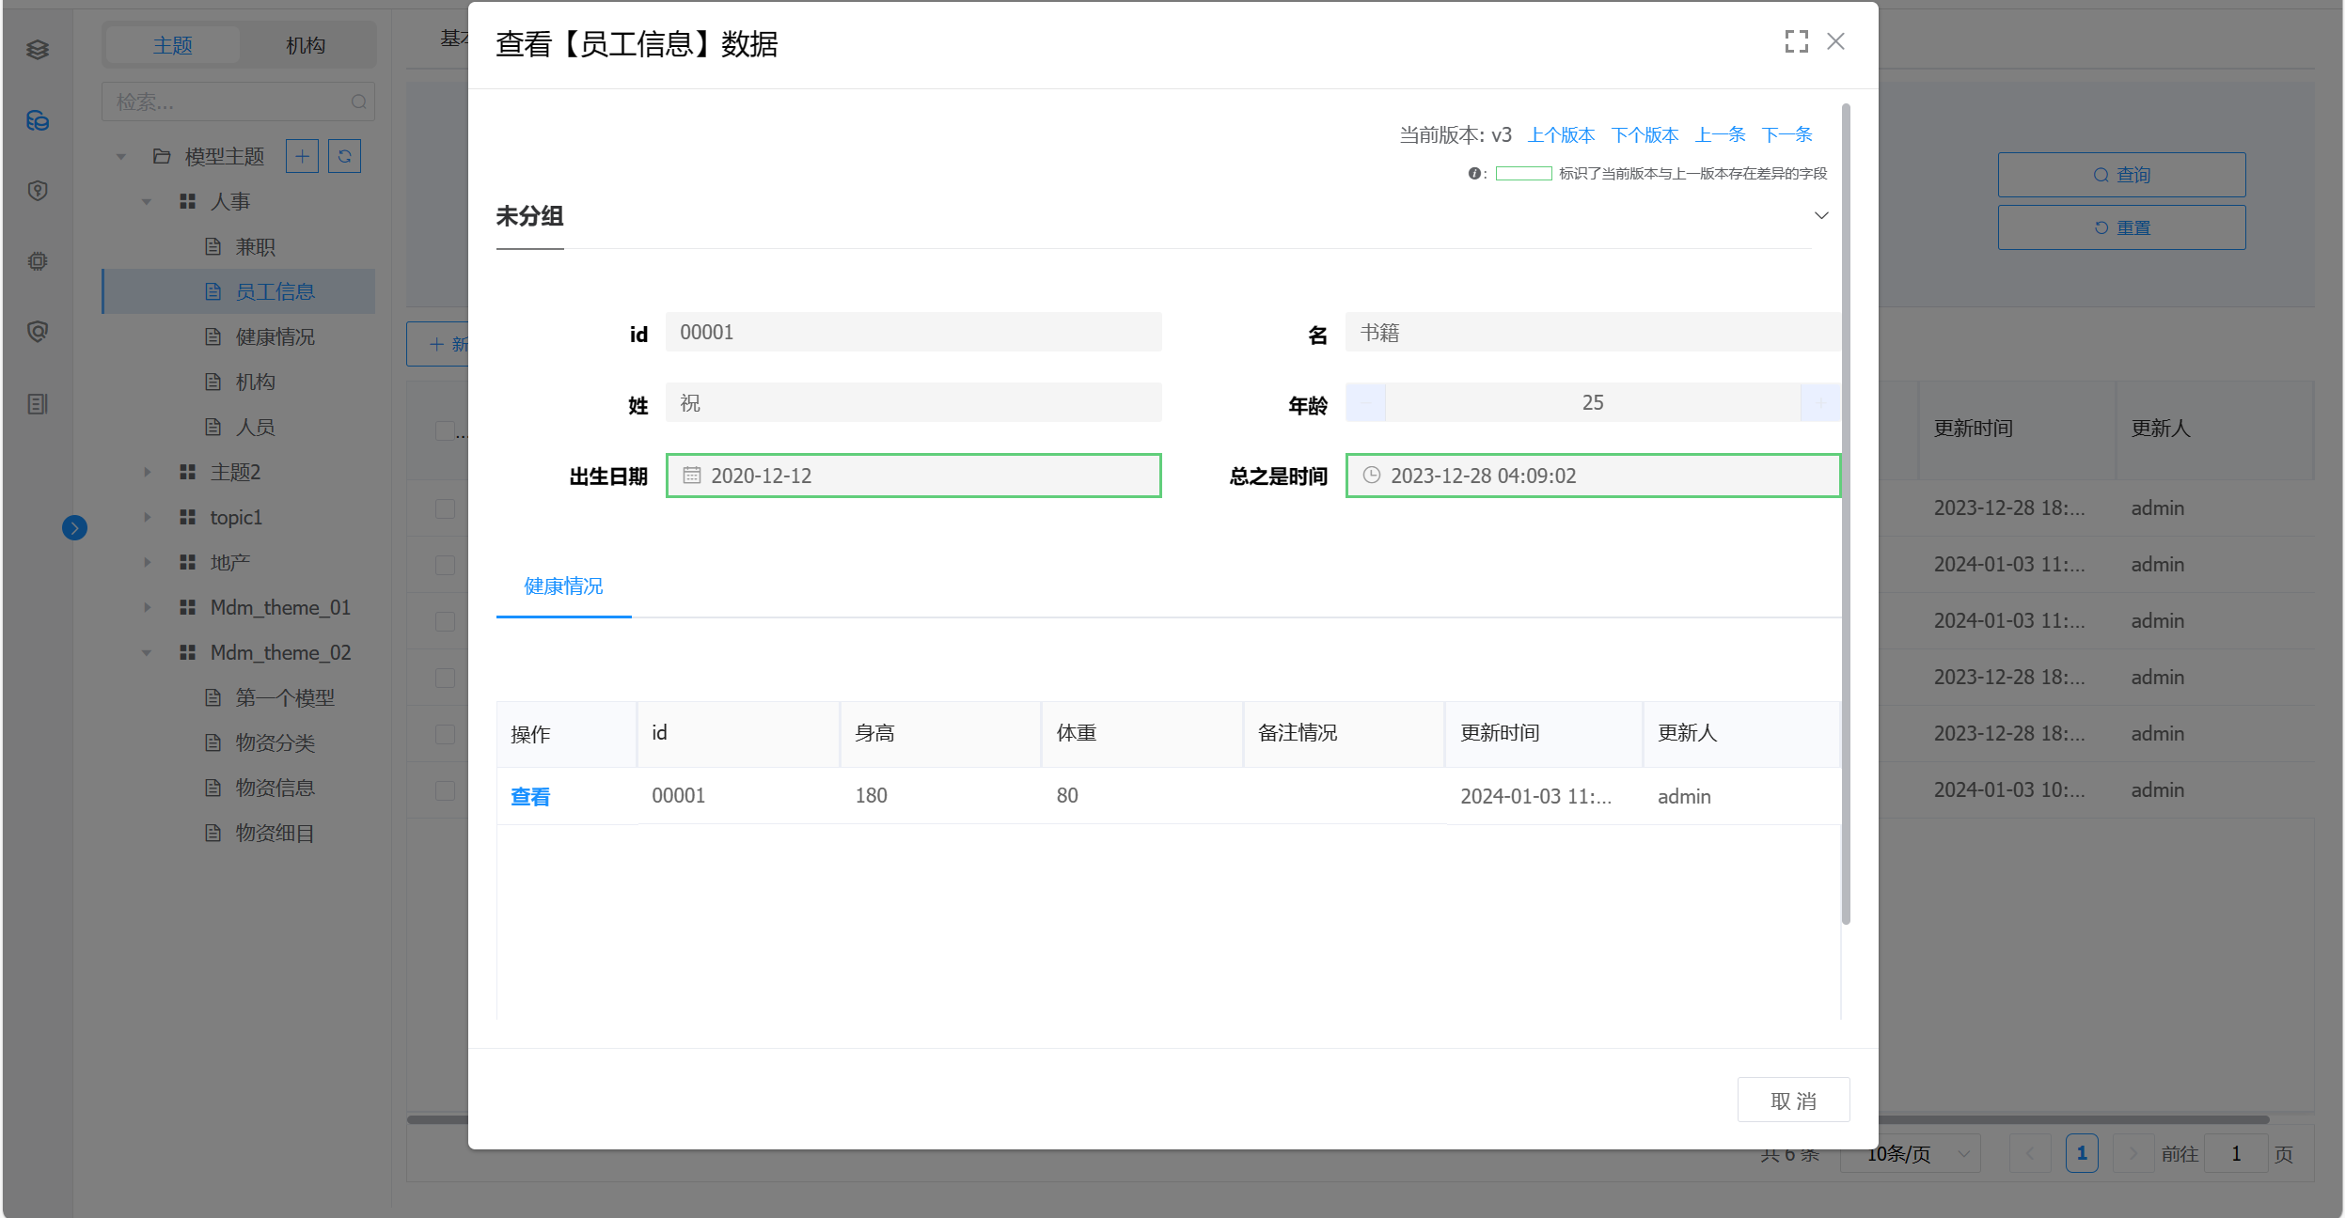Click the 取消 button
Viewport: 2345px width, 1218px height.
1793,1101
